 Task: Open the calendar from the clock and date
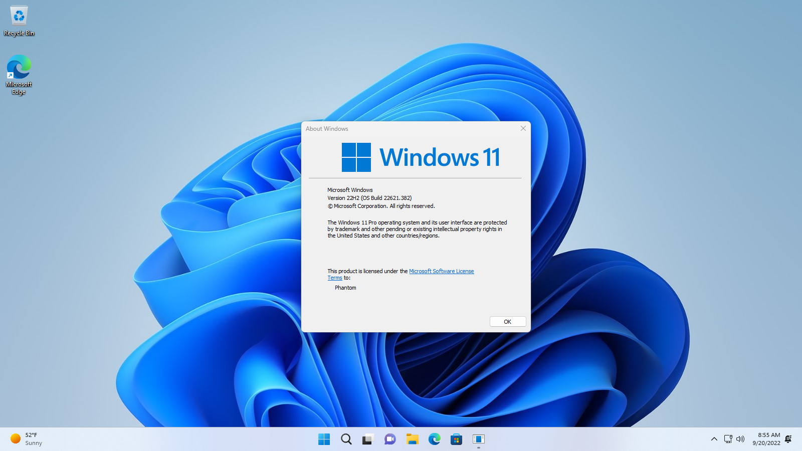pos(767,439)
